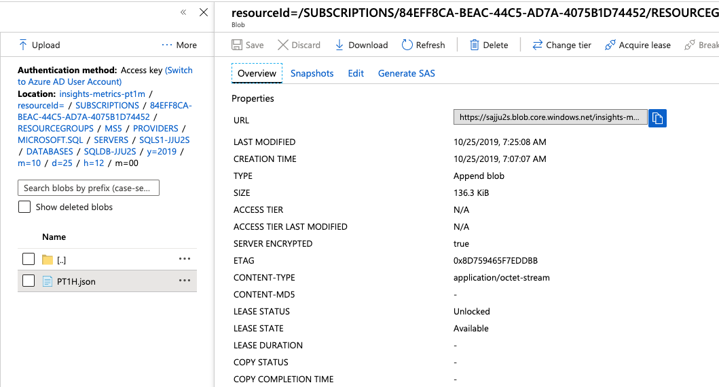The width and height of the screenshot is (719, 387).
Task: Click the PT1H.json file icon
Action: coord(48,281)
